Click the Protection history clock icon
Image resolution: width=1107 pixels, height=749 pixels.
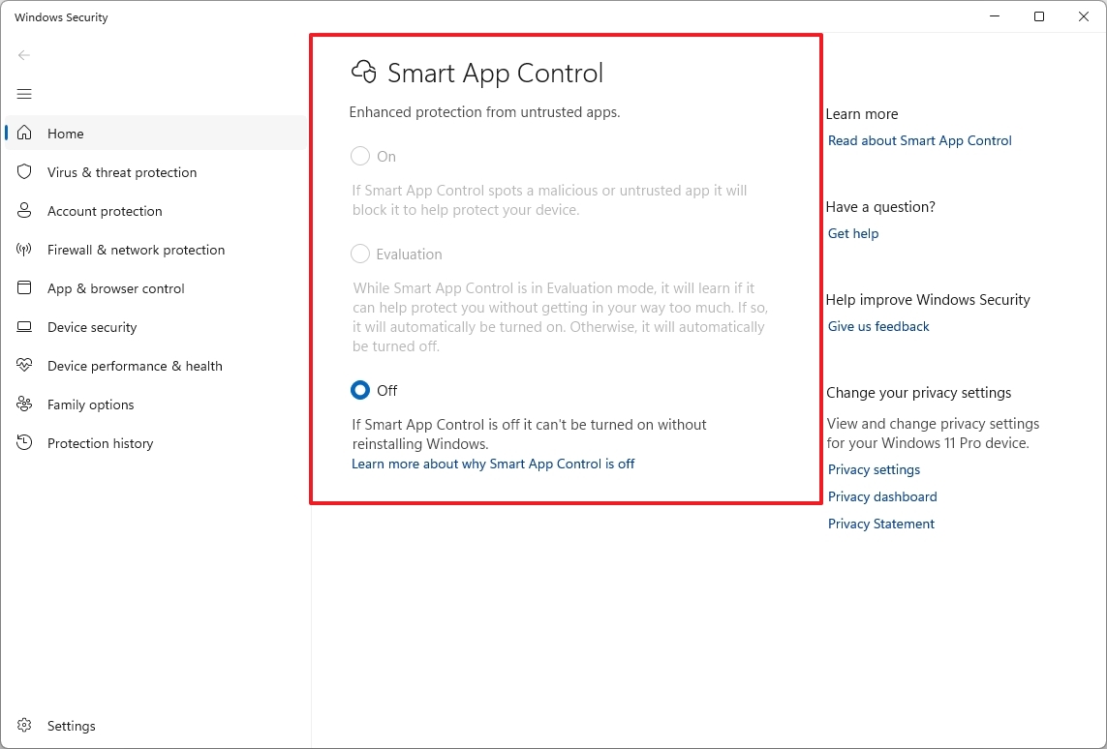point(24,443)
